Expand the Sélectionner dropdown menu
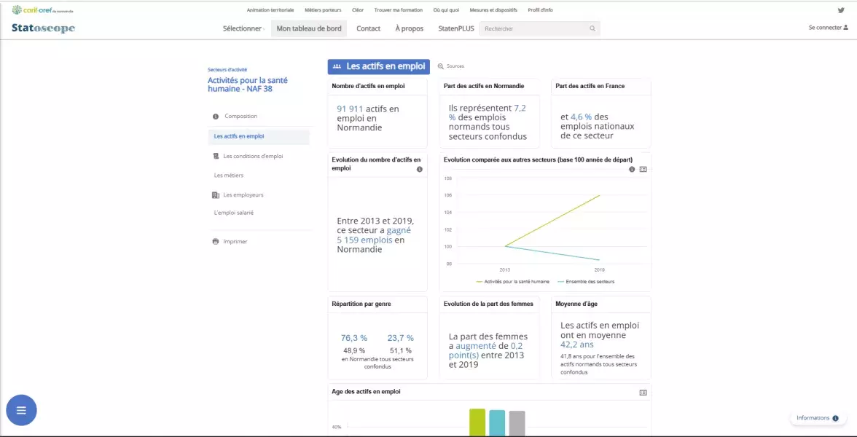Image resolution: width=857 pixels, height=437 pixels. click(x=243, y=28)
